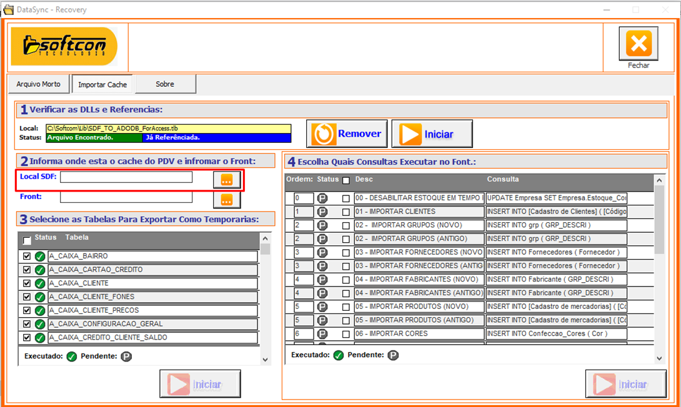Click the Local SDF path input field

(126, 177)
